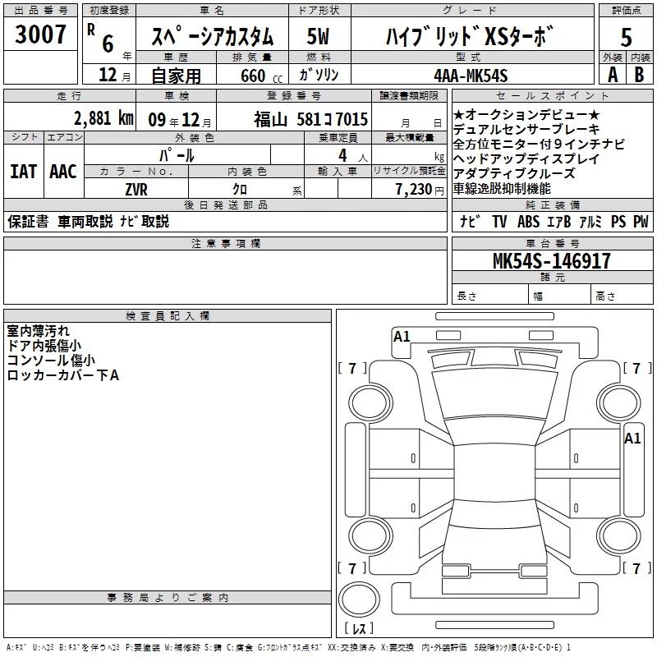Select the shift type IAT

[23, 172]
